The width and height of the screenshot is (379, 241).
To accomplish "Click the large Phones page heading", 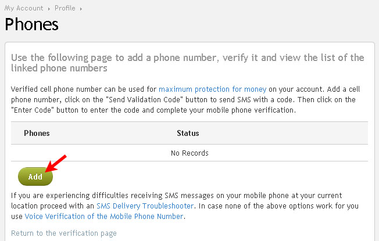I will [31, 25].
